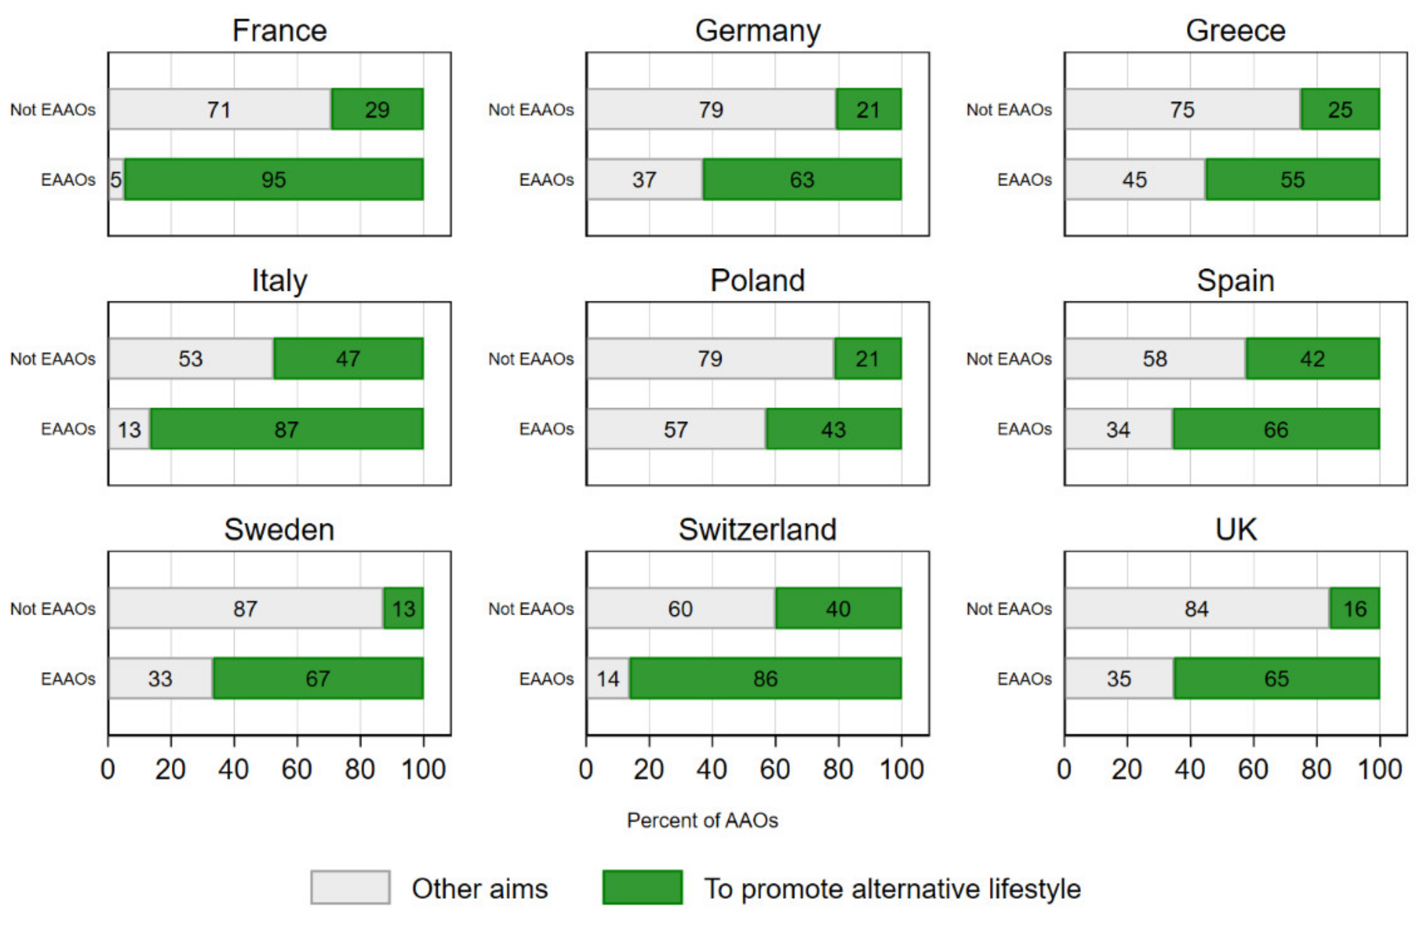Screen dimensions: 1418x927
Task: Select Spain's green 66 bar segment
Action: [1276, 429]
